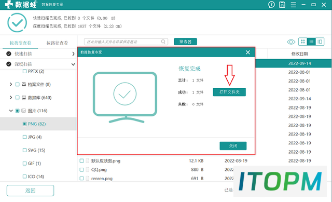
Task: Check the 档案文件 (8) checkbox
Action: (x=17, y=85)
